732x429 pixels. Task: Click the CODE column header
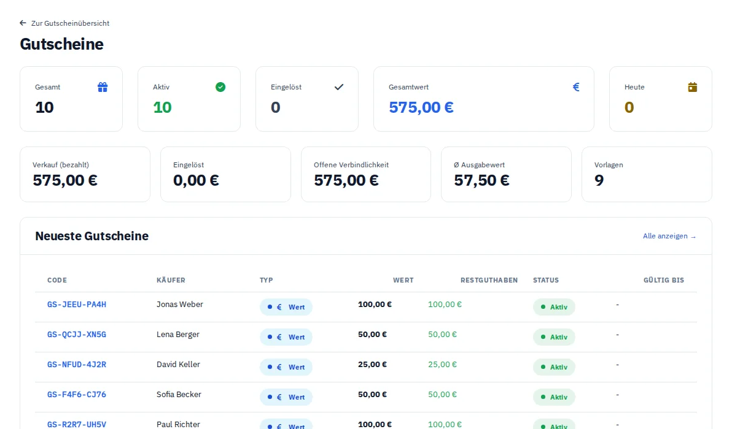[57, 281]
